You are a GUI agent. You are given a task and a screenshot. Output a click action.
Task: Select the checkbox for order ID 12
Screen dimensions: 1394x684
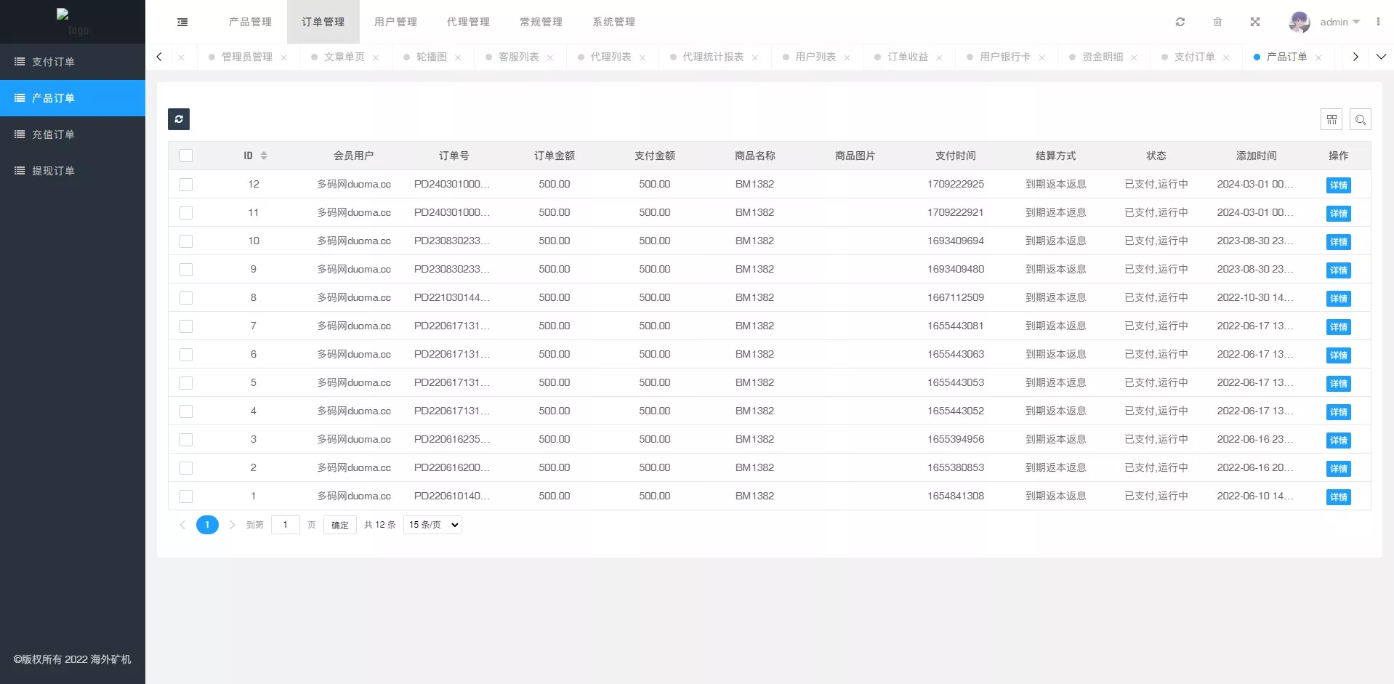pyautogui.click(x=186, y=185)
